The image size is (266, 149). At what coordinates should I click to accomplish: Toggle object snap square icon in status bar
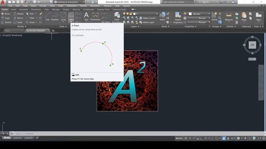click(x=217, y=138)
